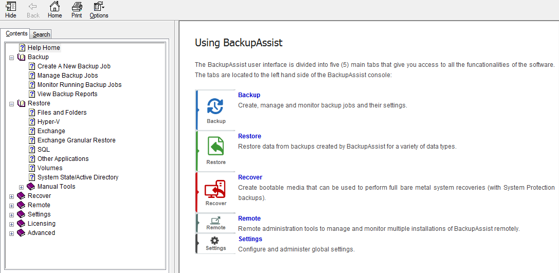Click the topic icon beside Volumes
The width and height of the screenshot is (559, 273).
point(32,168)
